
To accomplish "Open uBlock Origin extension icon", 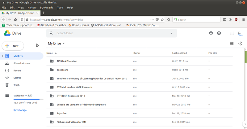I will (x=236, y=19).
